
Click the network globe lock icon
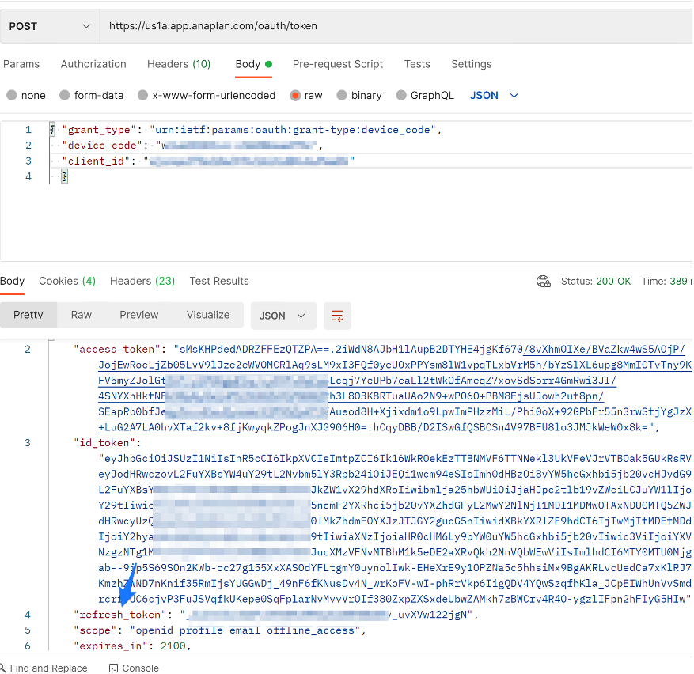pos(544,282)
